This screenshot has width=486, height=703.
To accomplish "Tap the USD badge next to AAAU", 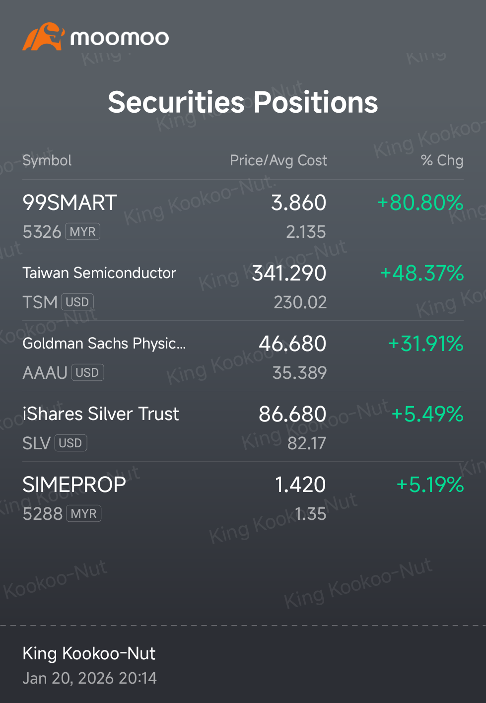I will (87, 372).
